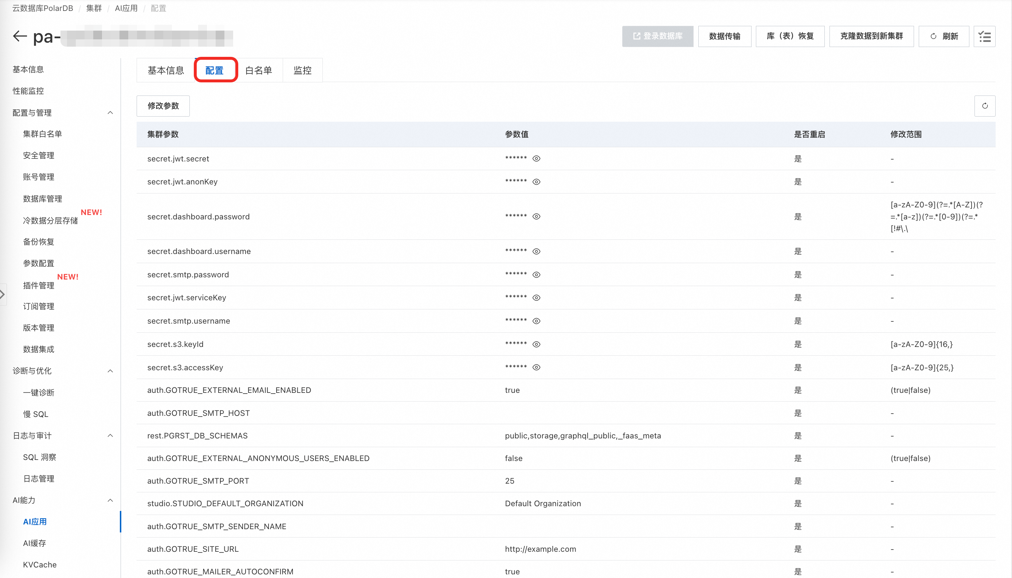Click the 刷新 refresh button
The width and height of the screenshot is (1012, 578).
click(x=944, y=36)
